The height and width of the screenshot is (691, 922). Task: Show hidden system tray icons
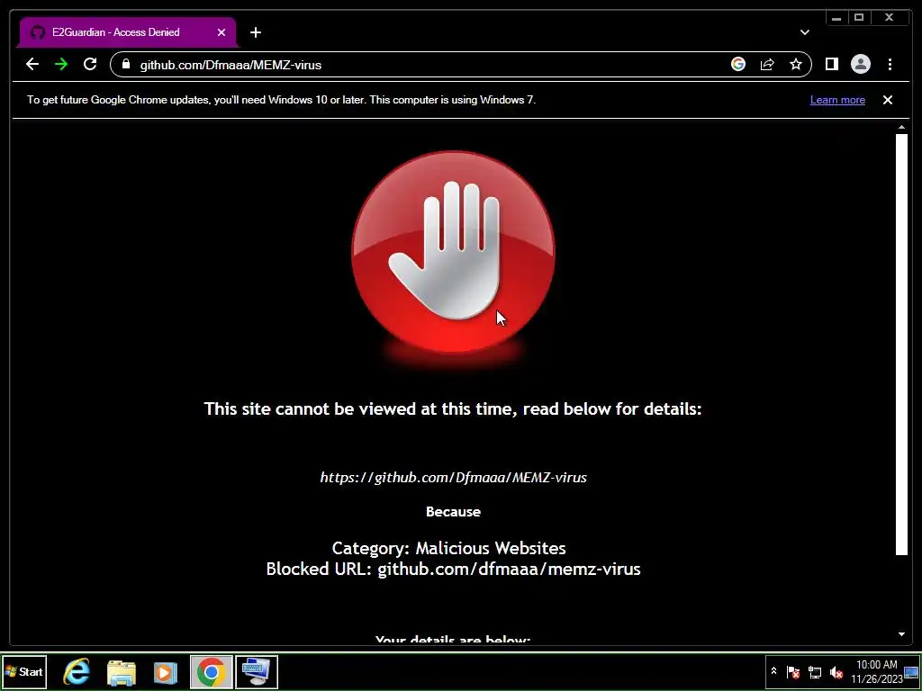pos(773,671)
